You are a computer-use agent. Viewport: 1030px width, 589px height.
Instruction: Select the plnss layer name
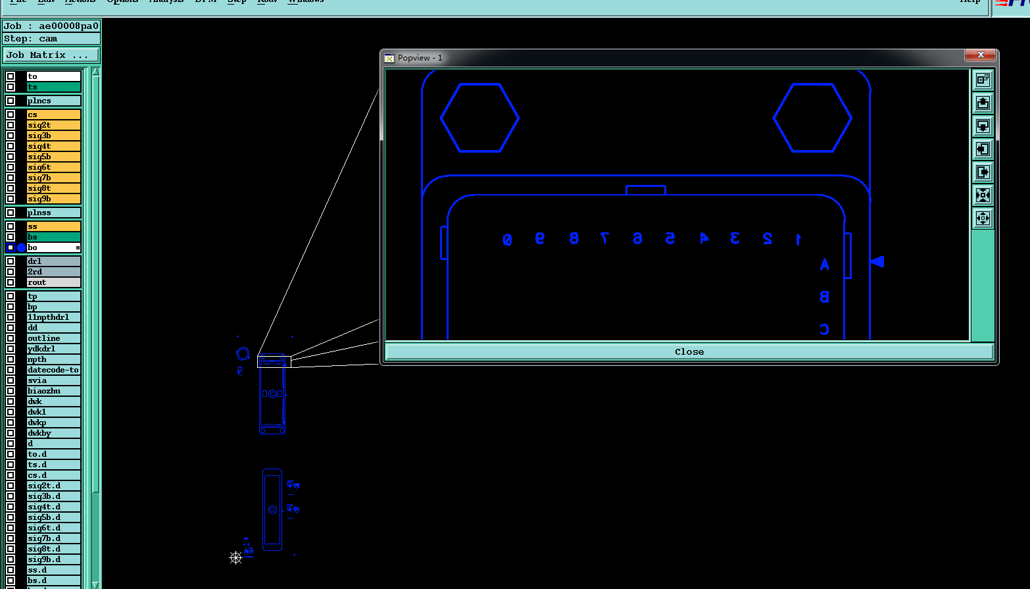pyautogui.click(x=53, y=213)
